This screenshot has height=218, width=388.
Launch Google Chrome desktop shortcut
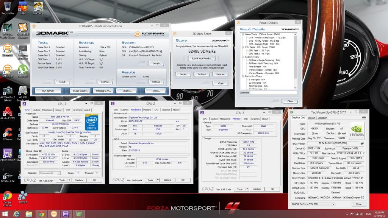pos(8,199)
